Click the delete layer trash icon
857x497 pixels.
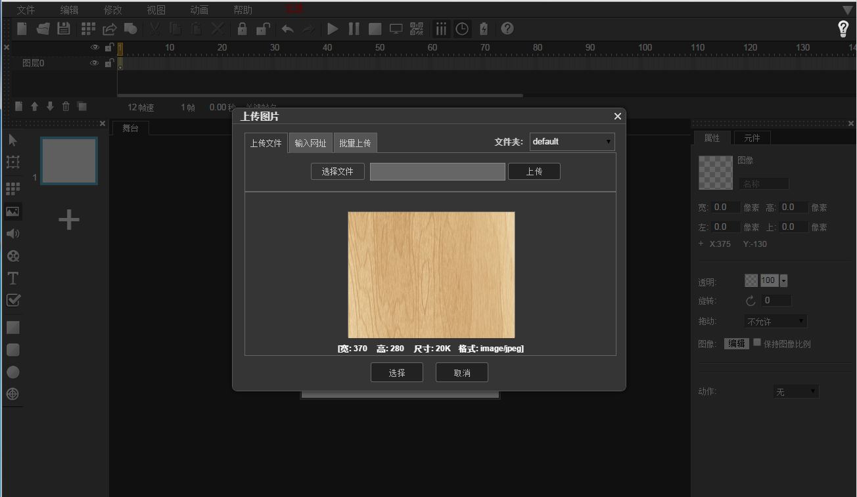(x=66, y=106)
